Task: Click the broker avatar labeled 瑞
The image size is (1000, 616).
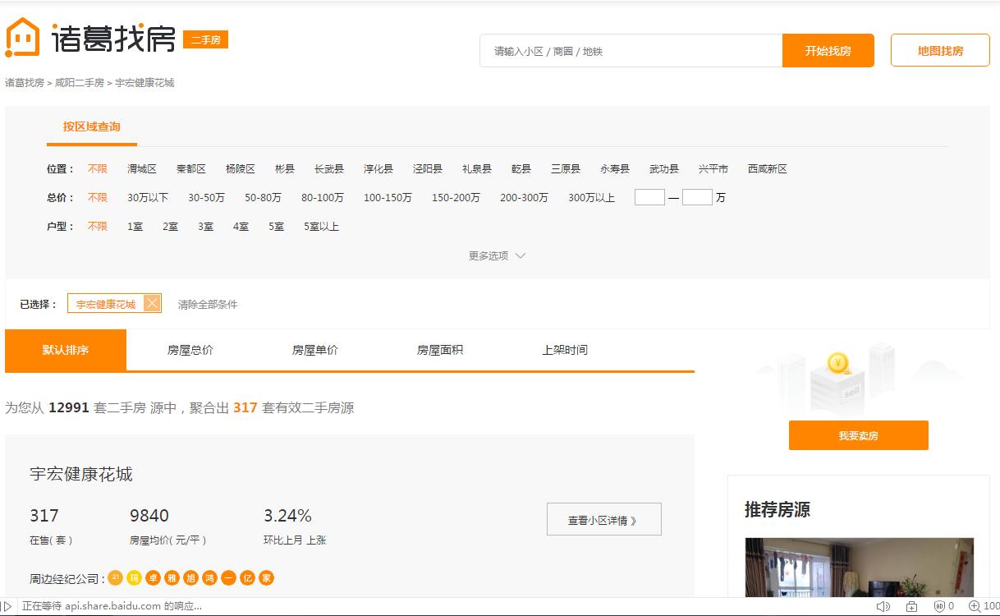Action: pos(134,578)
